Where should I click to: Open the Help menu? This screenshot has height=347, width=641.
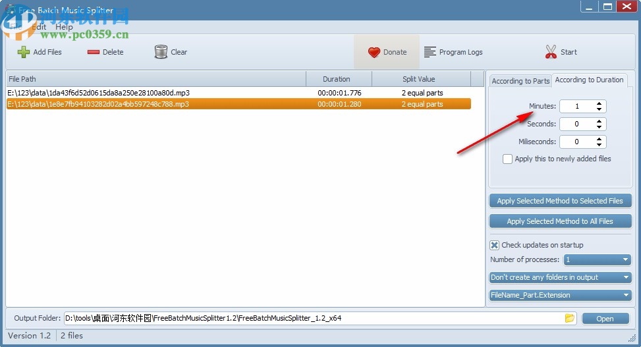(x=64, y=26)
